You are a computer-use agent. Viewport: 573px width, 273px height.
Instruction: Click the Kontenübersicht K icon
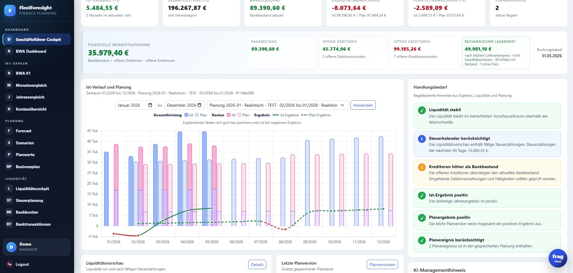click(x=9, y=109)
